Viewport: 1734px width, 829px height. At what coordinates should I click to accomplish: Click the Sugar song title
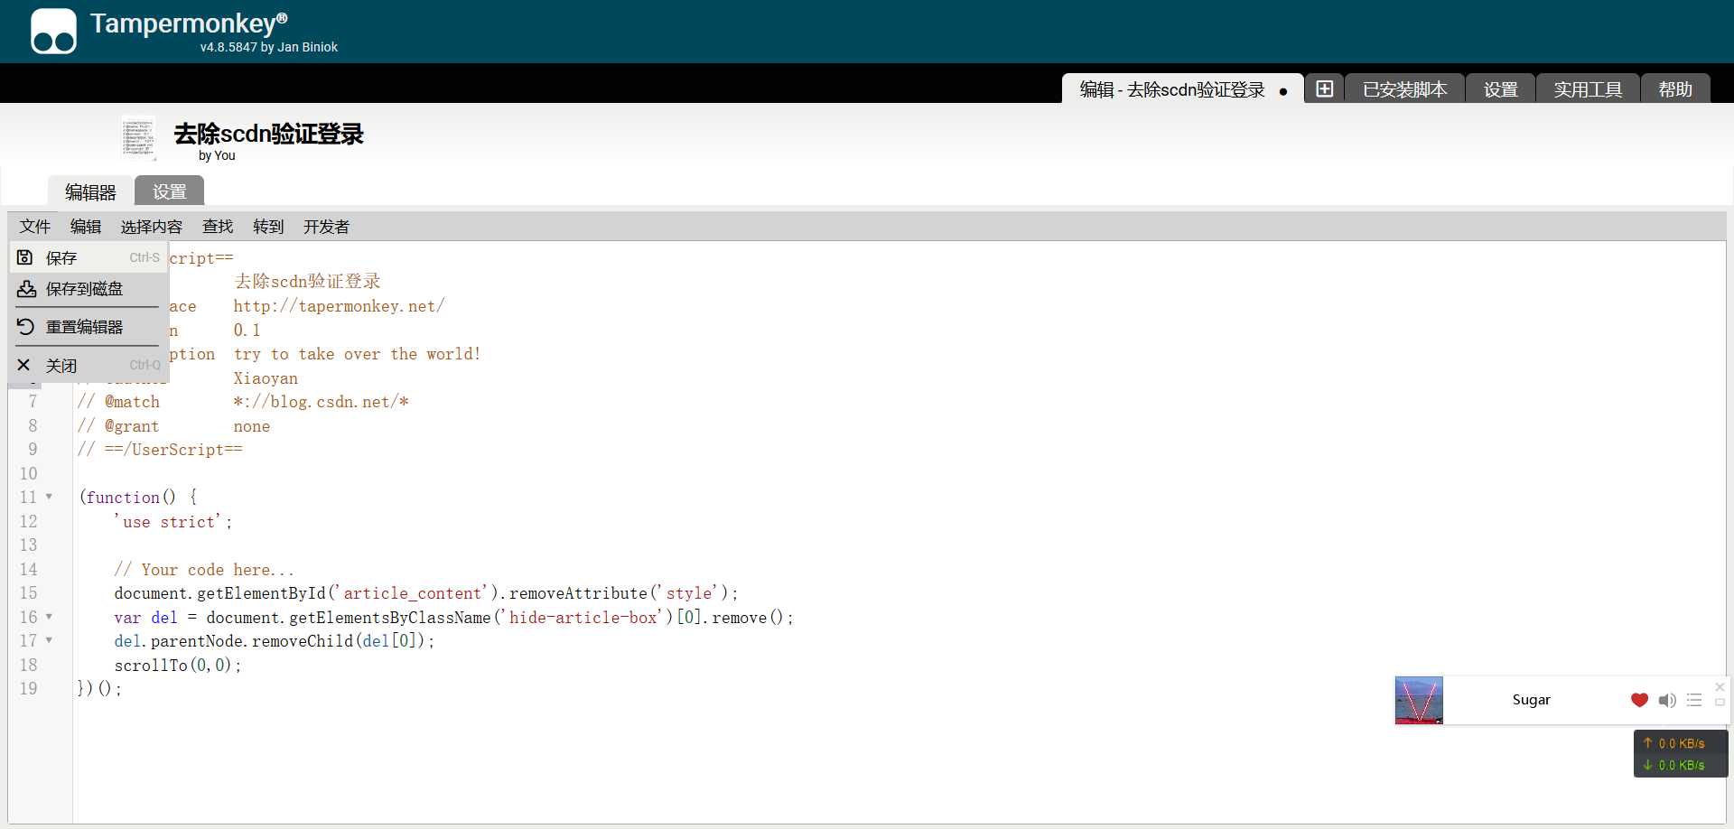click(x=1531, y=700)
